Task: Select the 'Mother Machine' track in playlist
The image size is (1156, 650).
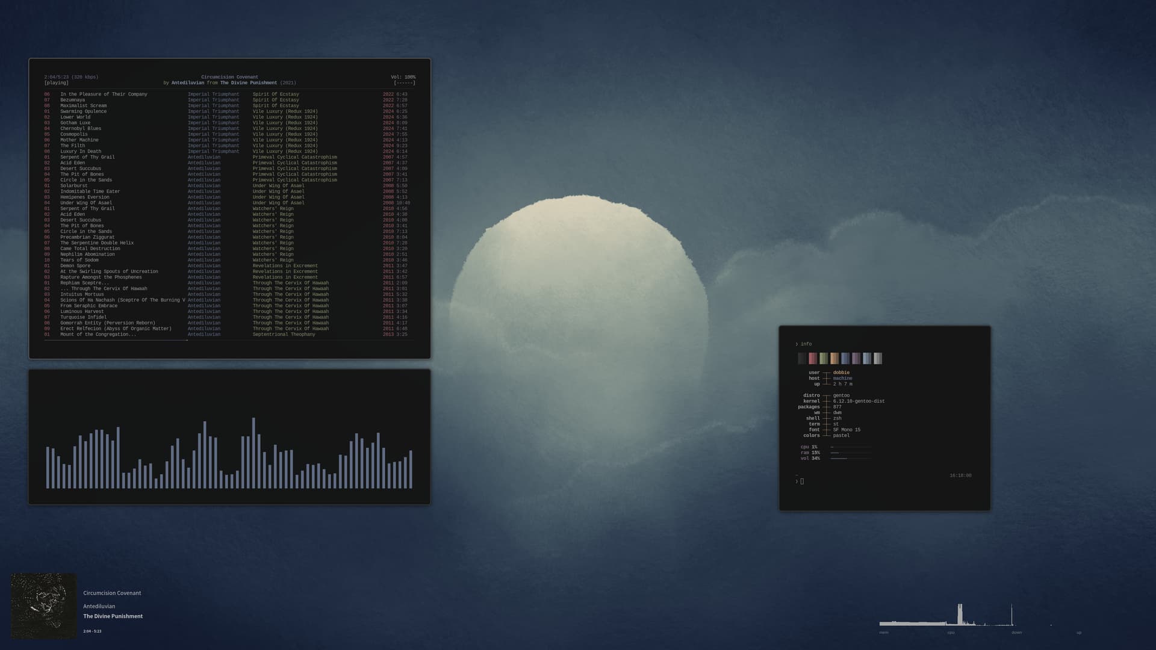Action: coord(79,140)
